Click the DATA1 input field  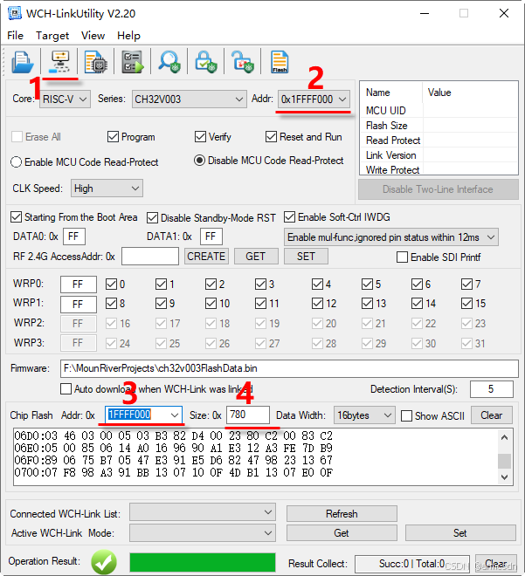[x=211, y=237]
